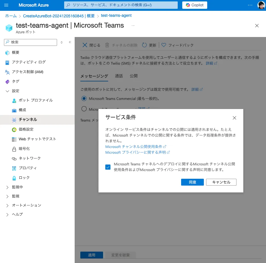This screenshot has height=263, width=266.
Task: Click the Azure bot resource cube icon
Action: coord(9,28)
